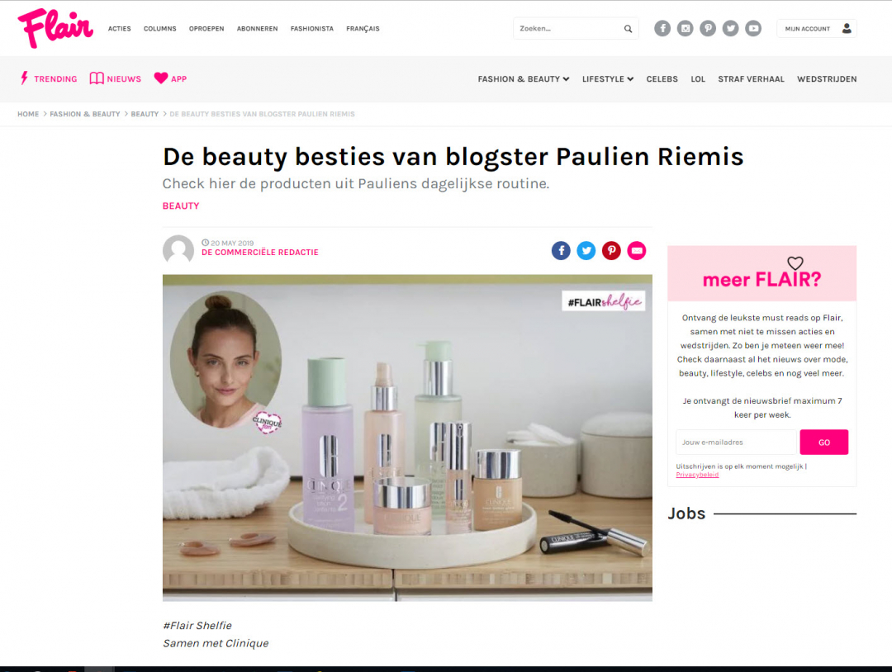This screenshot has height=672, width=892.
Task: Open Flair's YouTube channel icon
Action: (753, 28)
